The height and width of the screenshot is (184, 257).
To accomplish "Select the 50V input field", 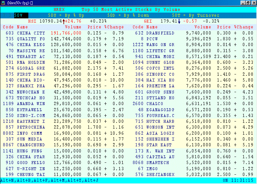I will tap(21, 15).
